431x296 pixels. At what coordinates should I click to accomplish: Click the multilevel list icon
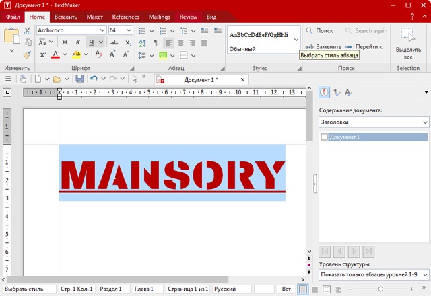coord(184,31)
